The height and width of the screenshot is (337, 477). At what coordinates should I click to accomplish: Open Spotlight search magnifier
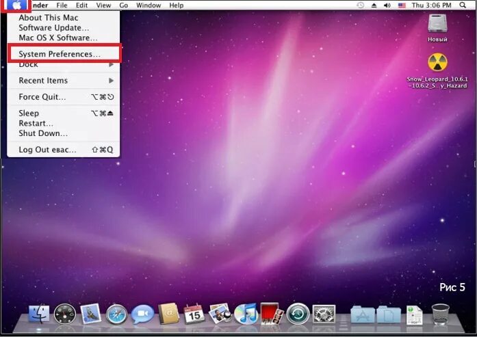coord(463,5)
